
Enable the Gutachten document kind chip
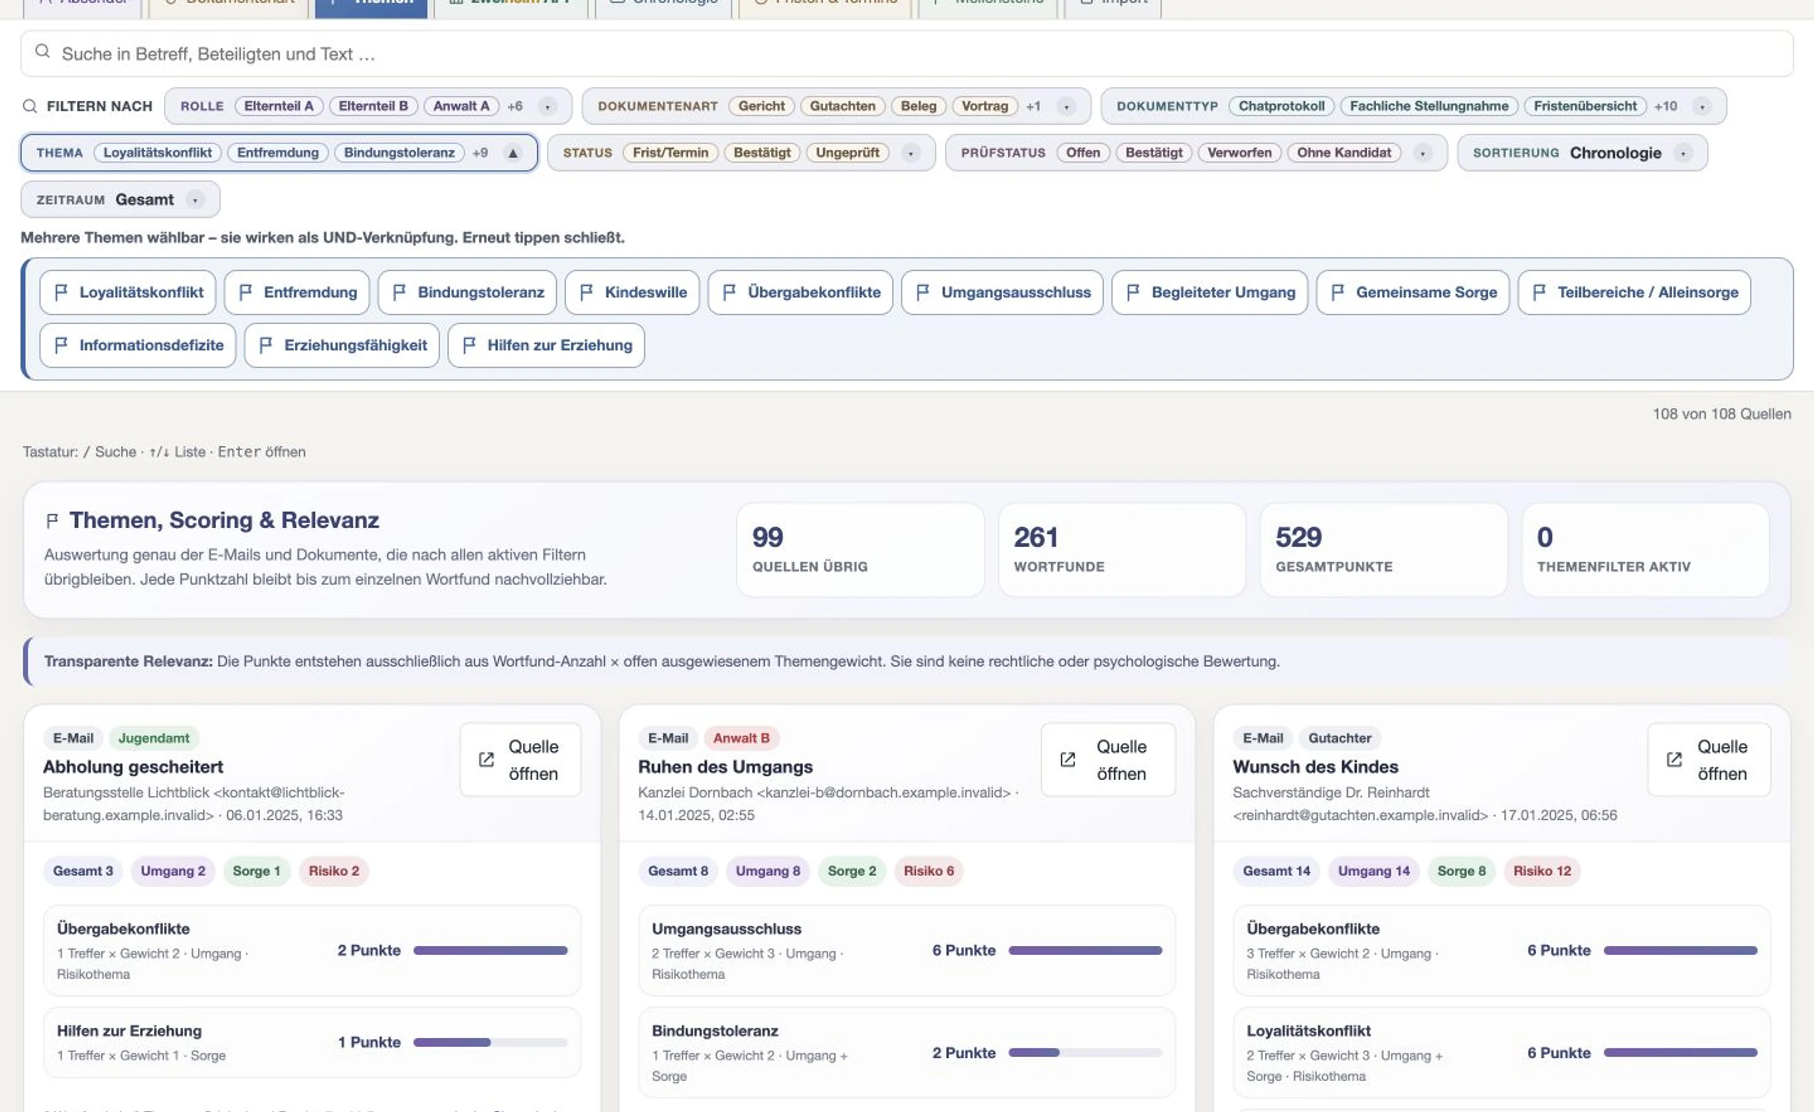pos(842,106)
